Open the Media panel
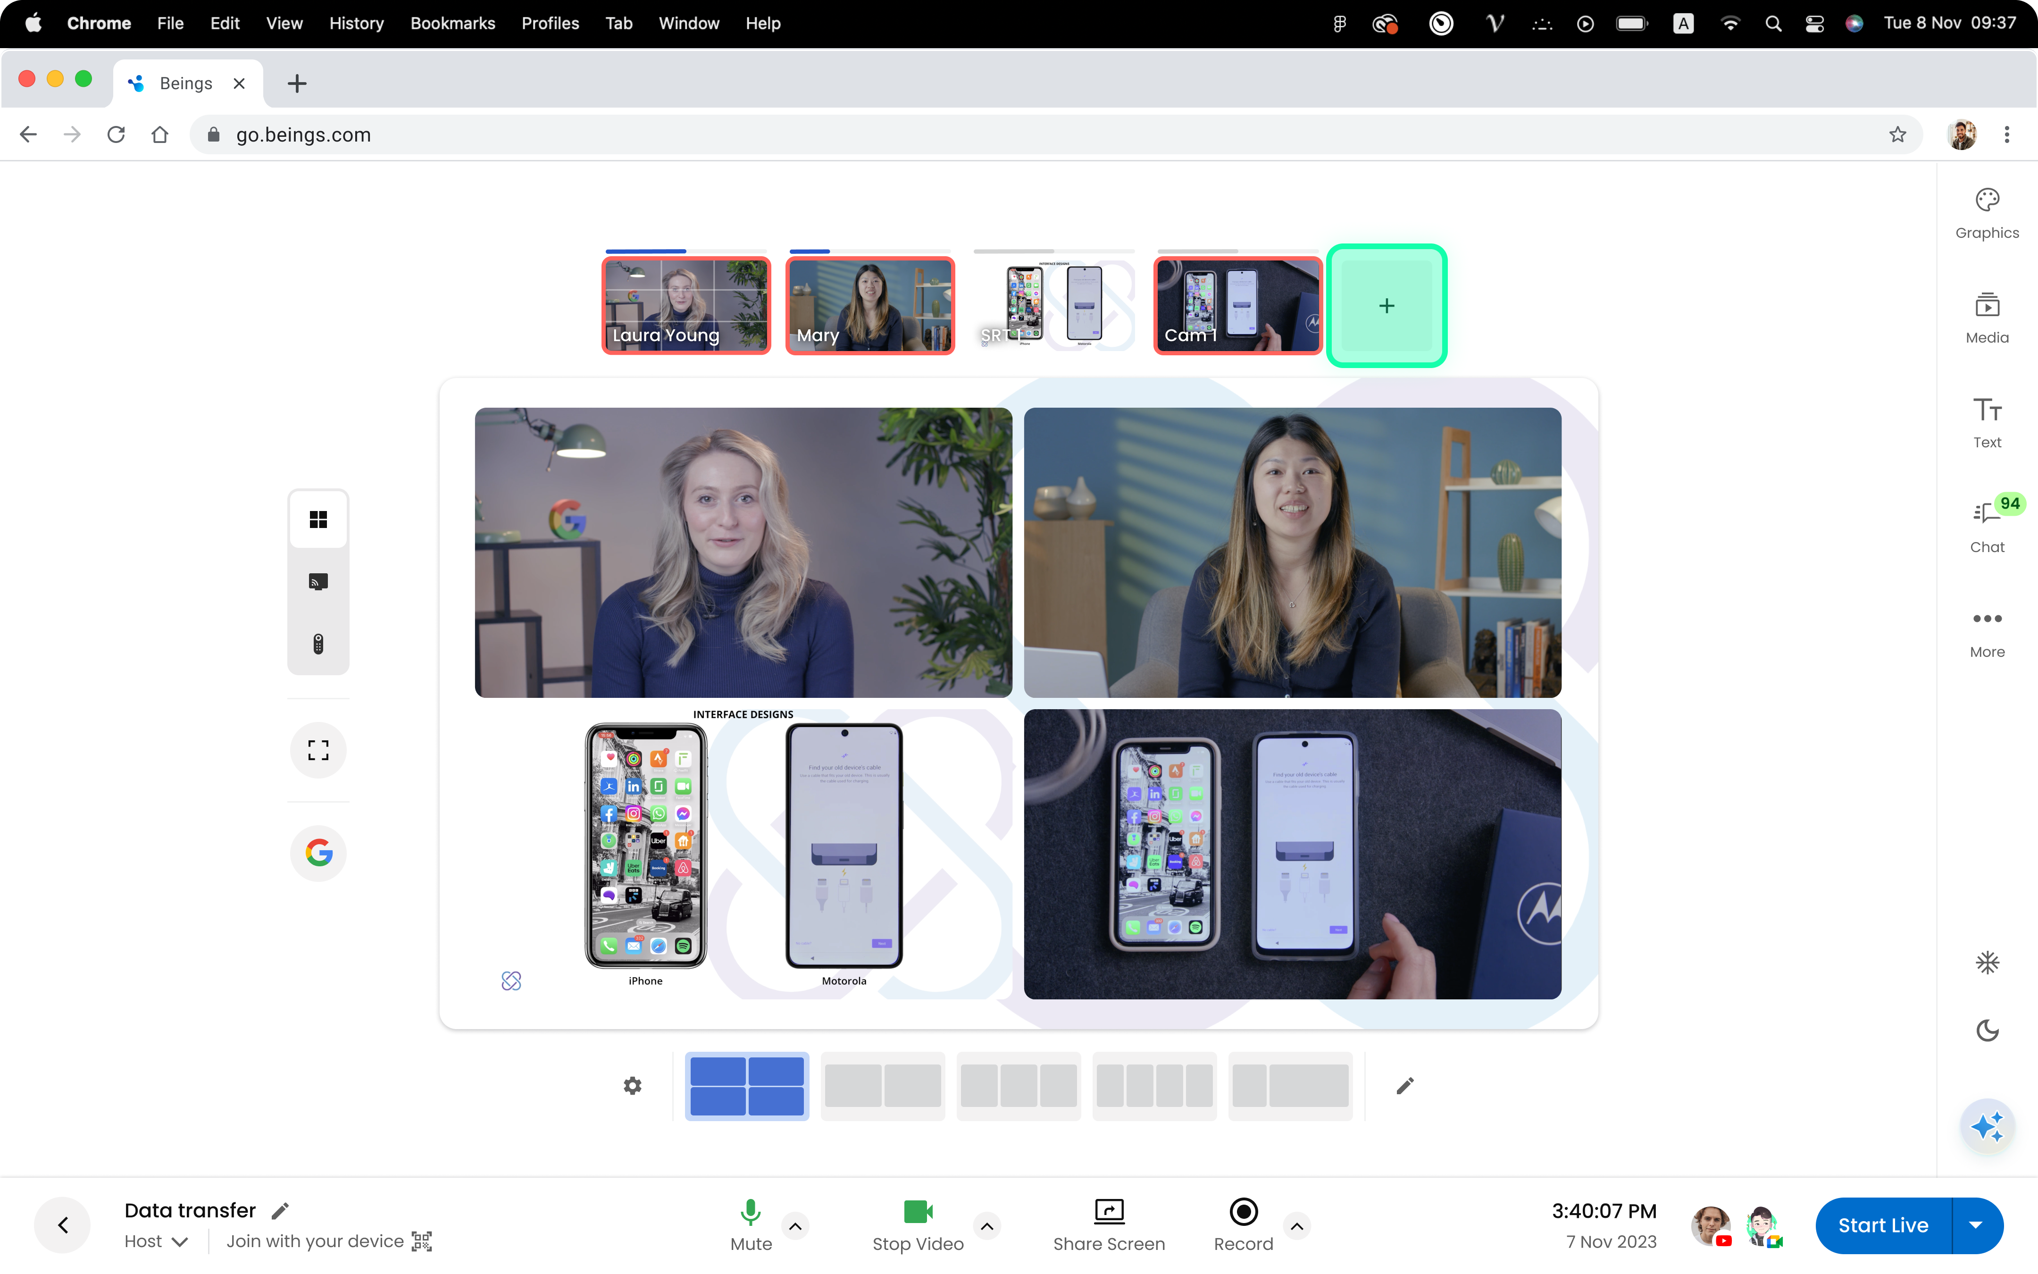 1987,318
